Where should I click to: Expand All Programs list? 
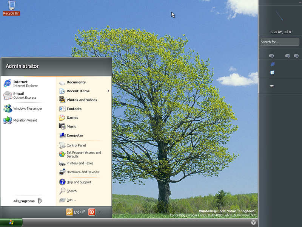28,201
